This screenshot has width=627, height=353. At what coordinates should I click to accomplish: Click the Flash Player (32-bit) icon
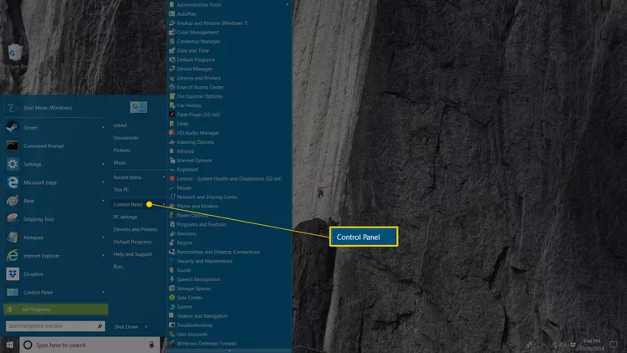(172, 115)
